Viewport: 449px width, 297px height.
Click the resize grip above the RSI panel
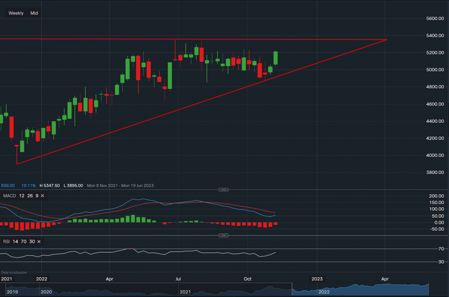pos(223,235)
